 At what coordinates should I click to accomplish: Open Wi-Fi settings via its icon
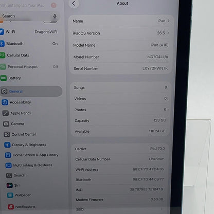coord(2,32)
